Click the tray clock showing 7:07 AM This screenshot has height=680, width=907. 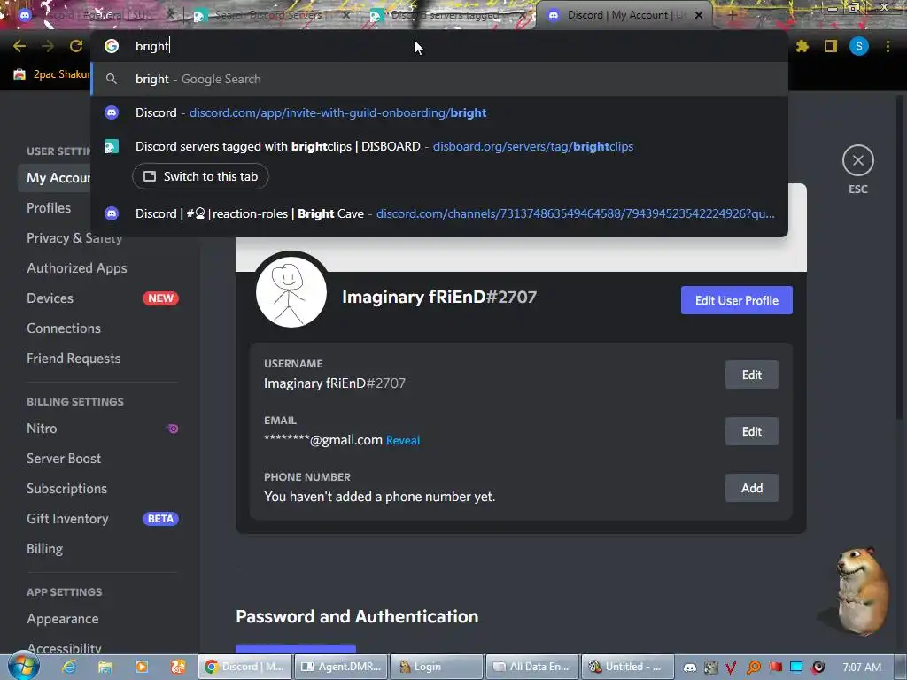[x=862, y=668]
